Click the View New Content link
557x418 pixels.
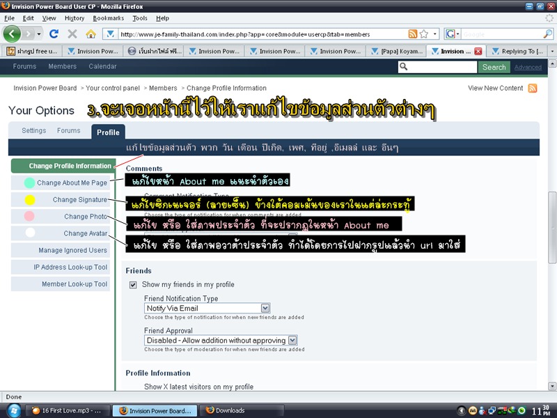[x=495, y=88]
